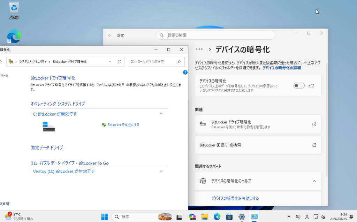Click the BitLocker drive lock icon
This screenshot has width=357, height=222.
tap(203, 124)
